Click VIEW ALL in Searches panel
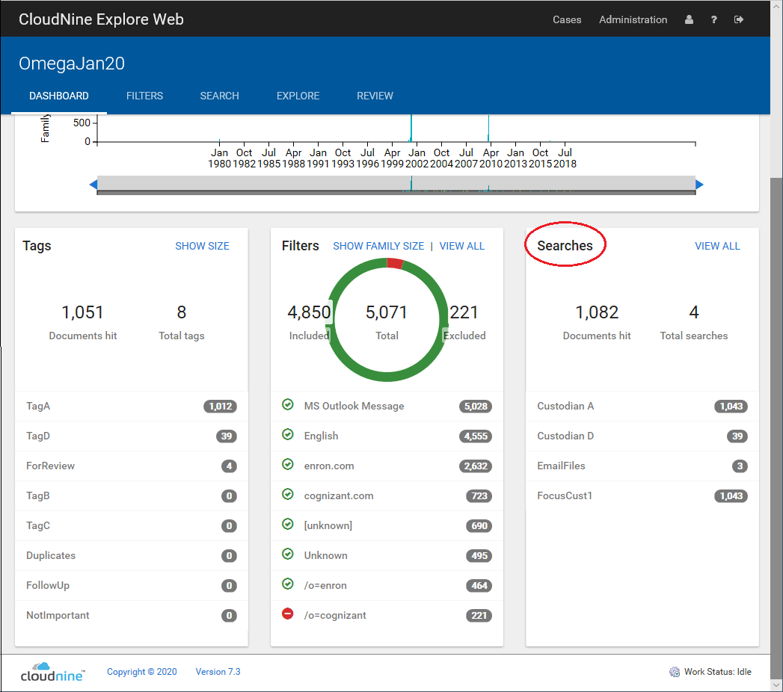This screenshot has height=692, width=783. tap(718, 246)
